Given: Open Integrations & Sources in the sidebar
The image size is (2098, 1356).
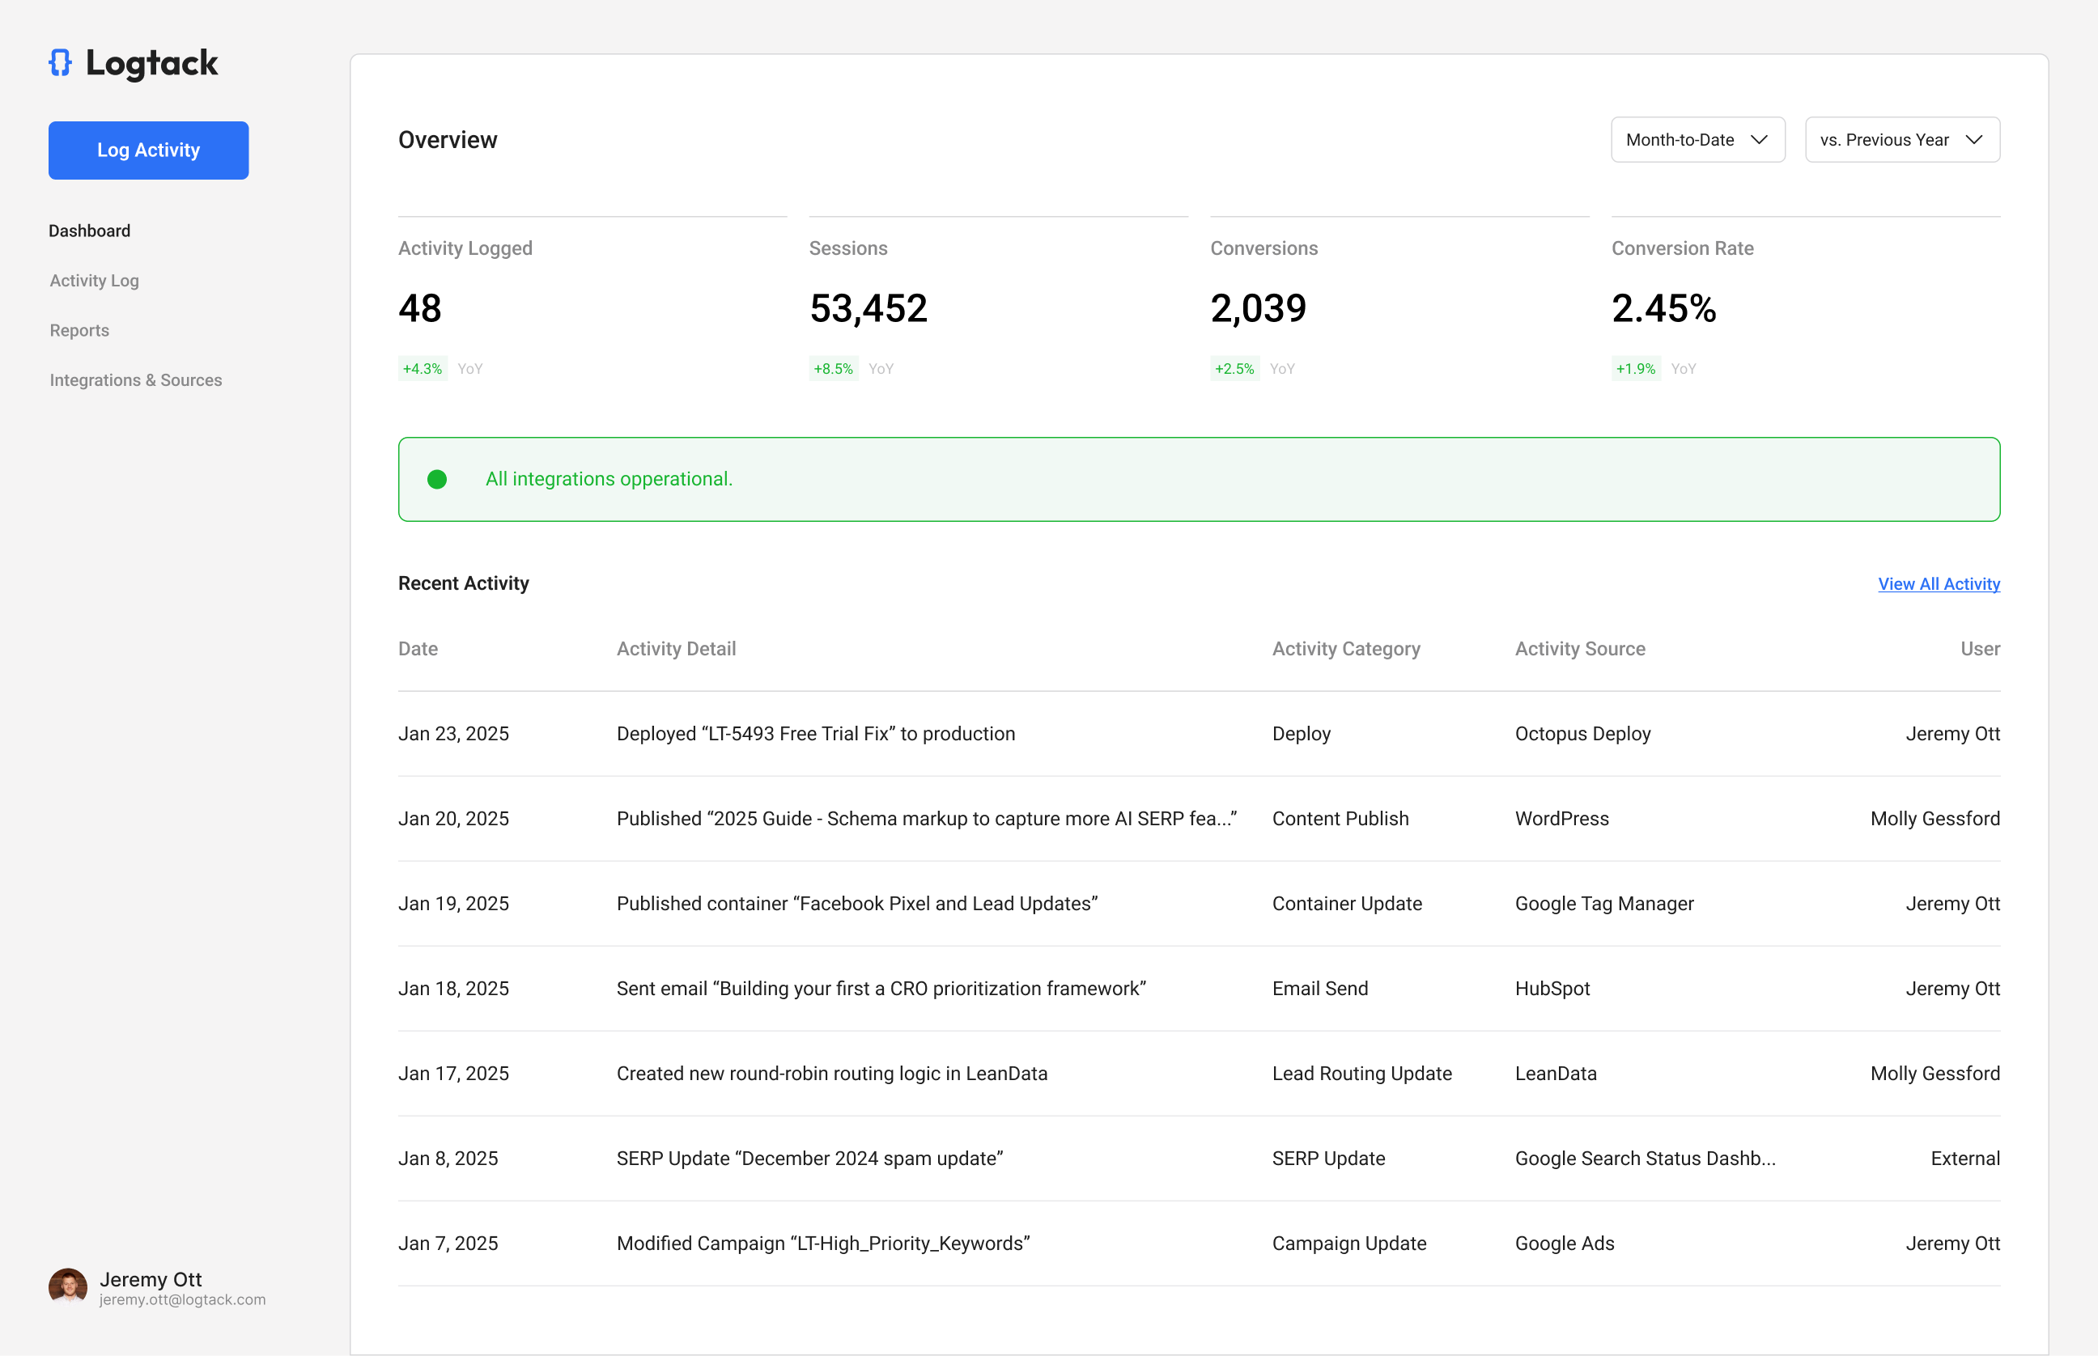Looking at the screenshot, I should [x=136, y=380].
